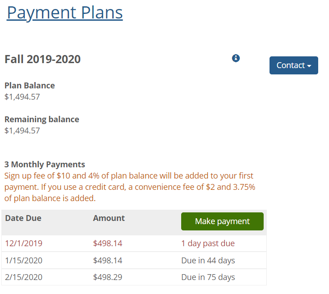The height and width of the screenshot is (294, 329).
Task: Click the Amount column header
Action: click(109, 218)
